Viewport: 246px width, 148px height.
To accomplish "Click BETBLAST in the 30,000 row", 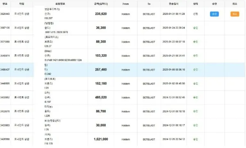I will pos(149,125).
